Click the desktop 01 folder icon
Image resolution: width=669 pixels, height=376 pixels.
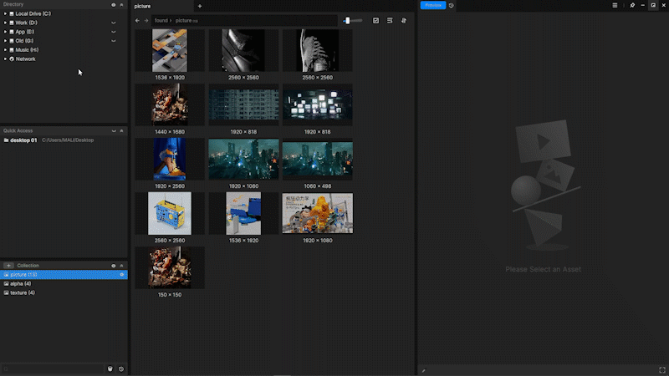(6, 140)
